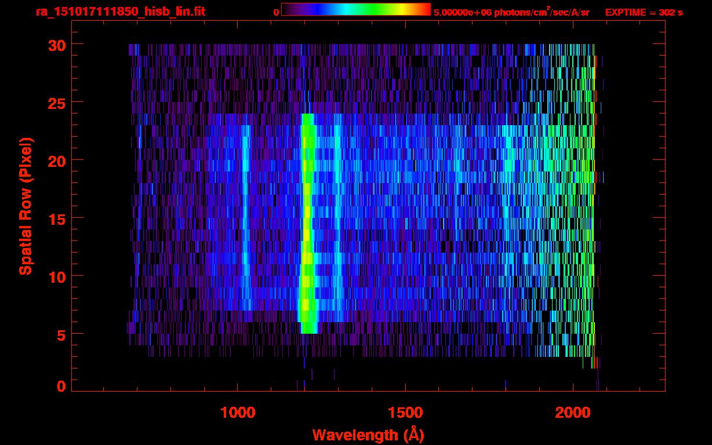Click the Spatial Row (Pixel) axis title

26,206
